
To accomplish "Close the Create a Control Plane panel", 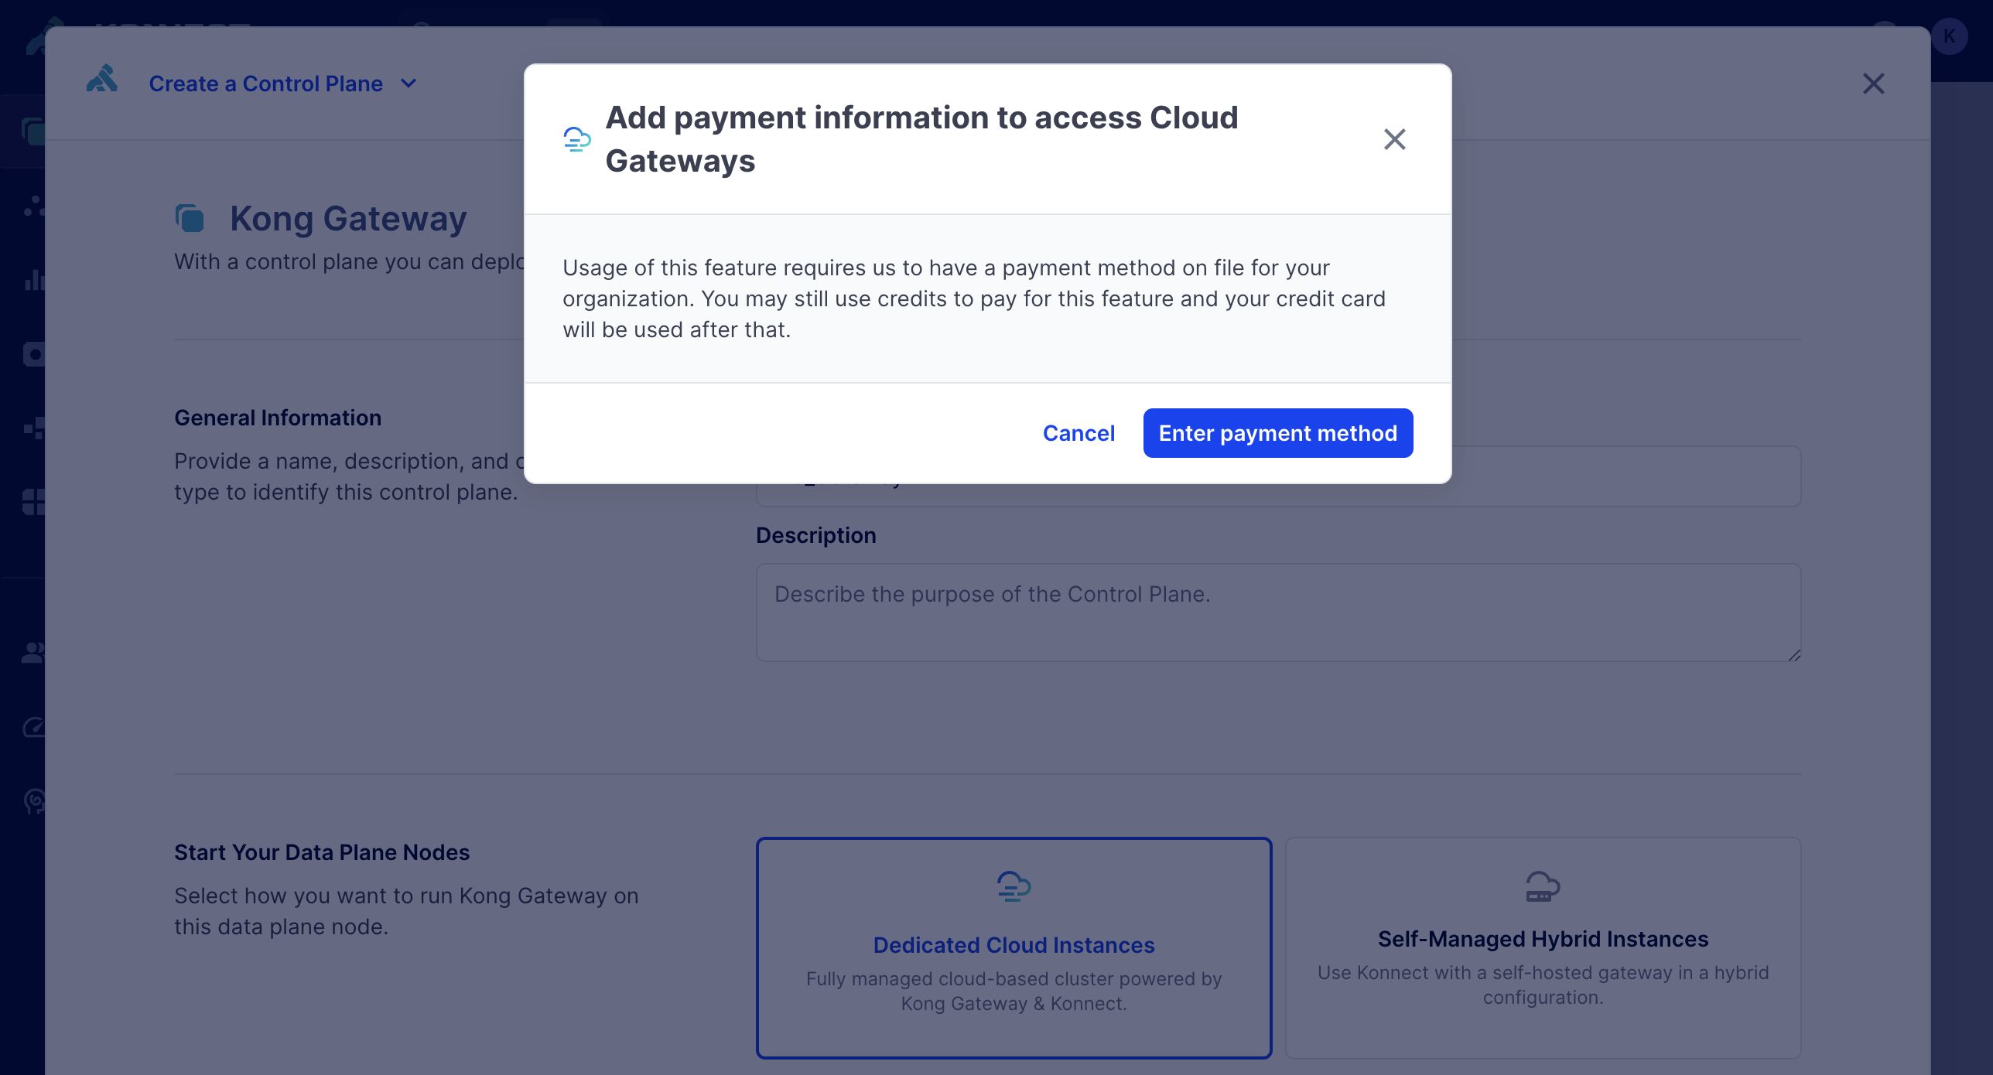I will [x=1873, y=84].
